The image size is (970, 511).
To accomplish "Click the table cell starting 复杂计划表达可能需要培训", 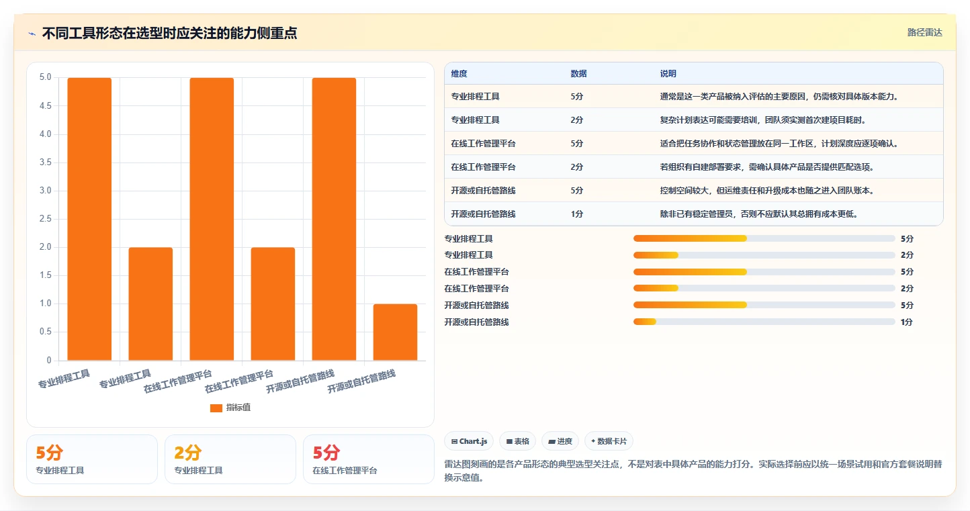I will 798,120.
